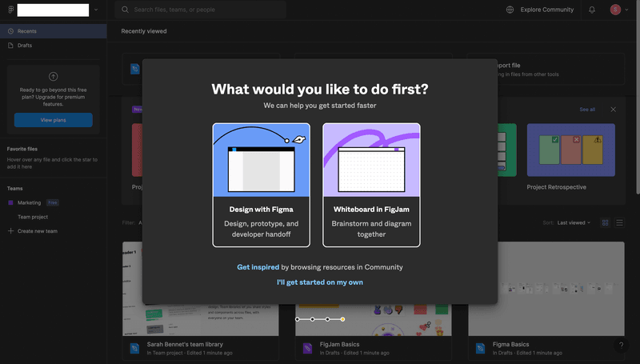640x364 pixels.
Task: Switch to list view layout
Action: point(619,222)
